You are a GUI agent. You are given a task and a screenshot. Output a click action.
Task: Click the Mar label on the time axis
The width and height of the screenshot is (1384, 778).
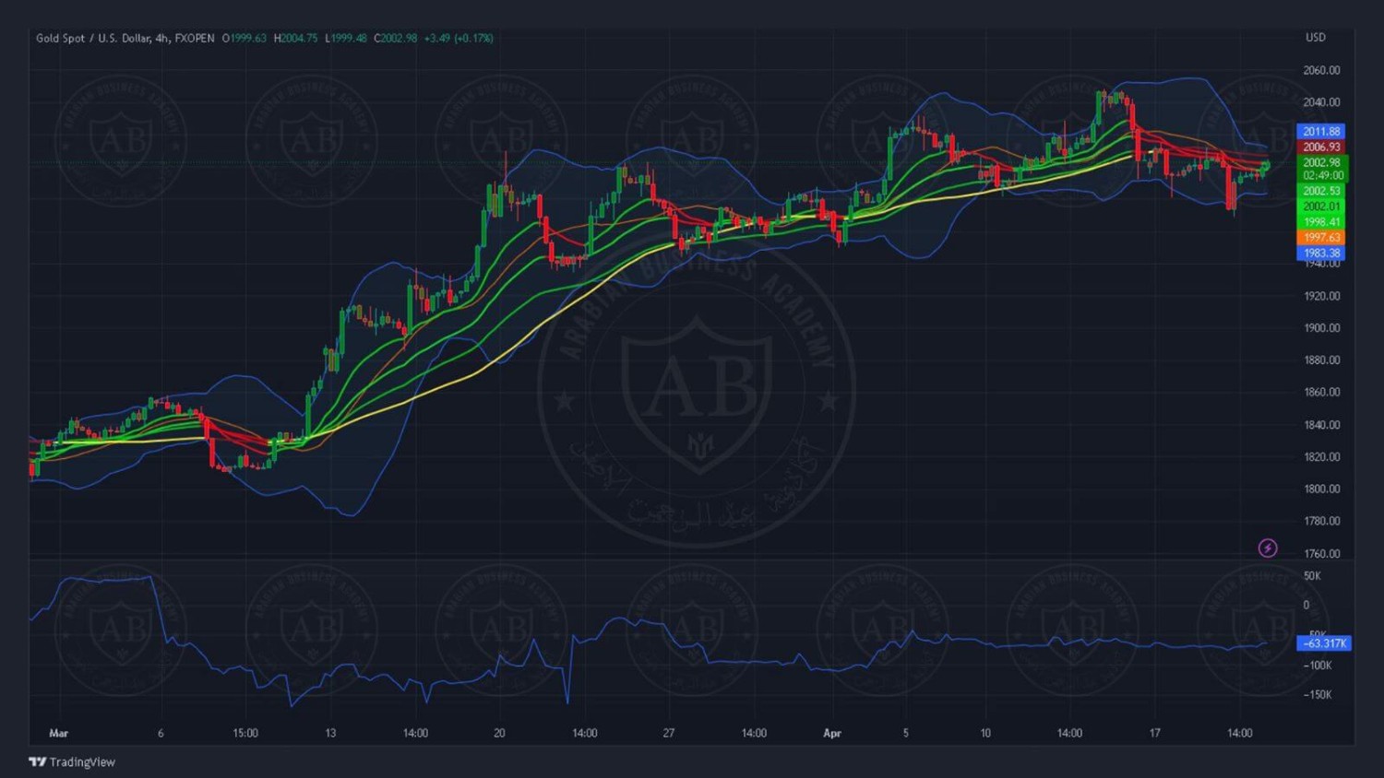tap(58, 734)
